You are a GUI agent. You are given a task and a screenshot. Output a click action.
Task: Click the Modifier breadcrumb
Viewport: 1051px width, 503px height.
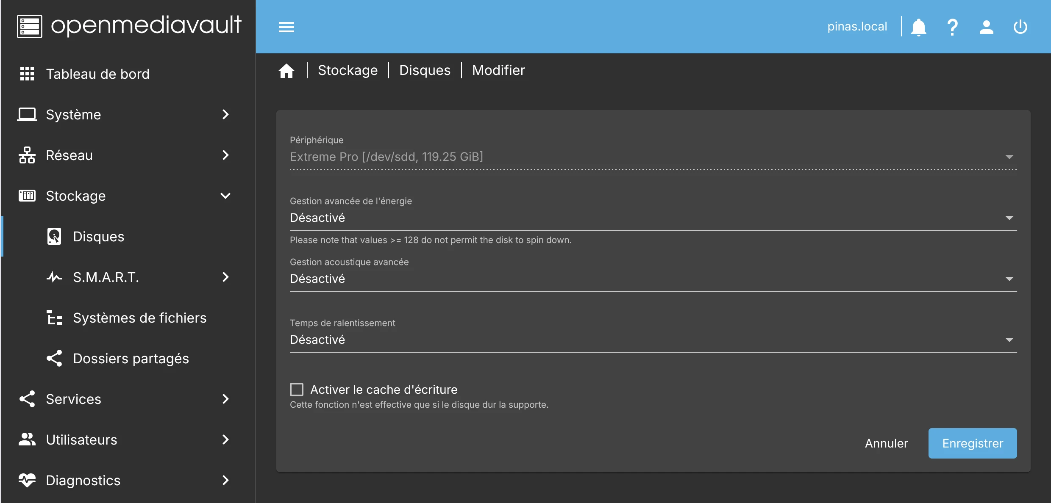(498, 70)
